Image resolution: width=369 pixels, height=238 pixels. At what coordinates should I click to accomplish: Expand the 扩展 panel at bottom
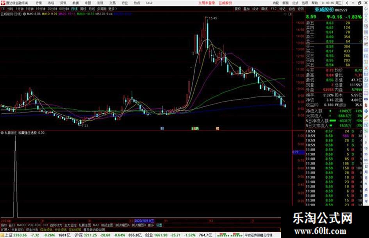[5, 229]
